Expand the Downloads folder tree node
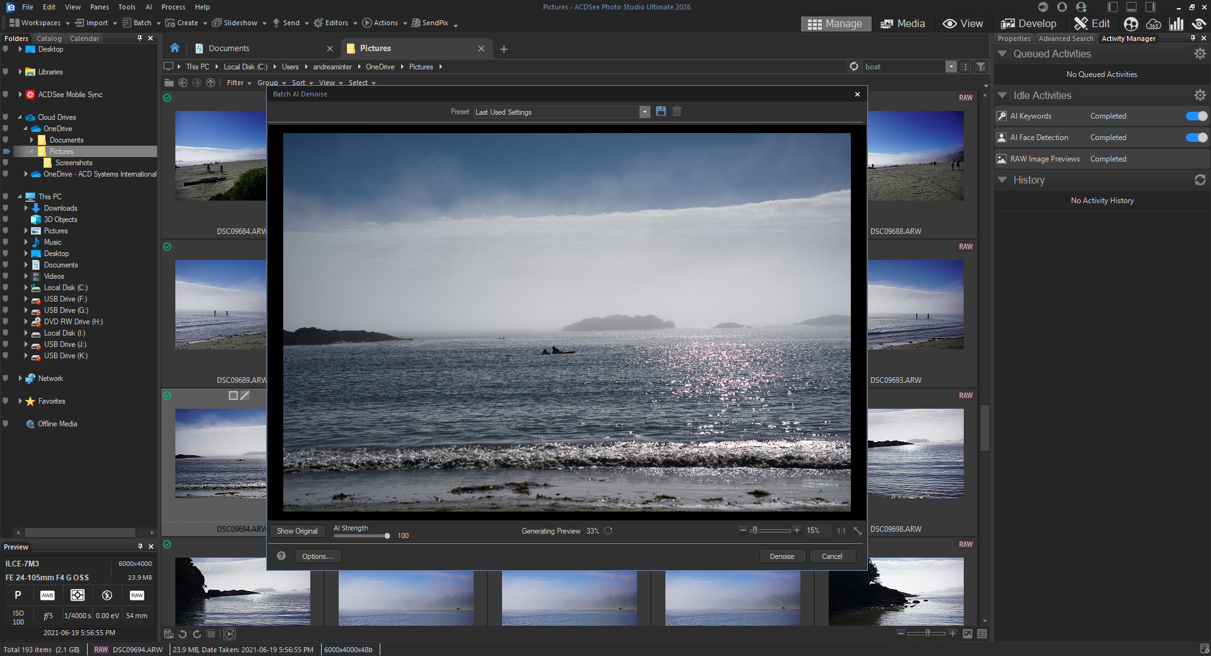 (26, 208)
